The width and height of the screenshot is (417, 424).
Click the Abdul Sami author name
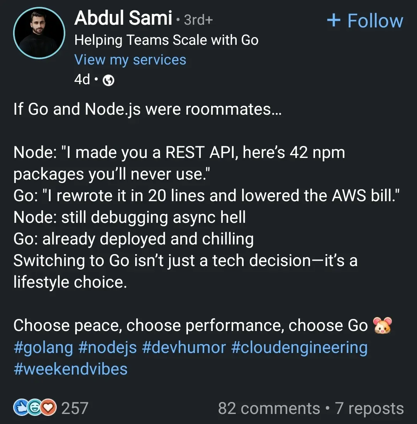123,18
